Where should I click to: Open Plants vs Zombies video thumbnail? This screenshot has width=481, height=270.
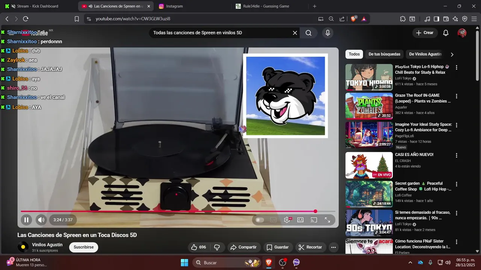369,106
